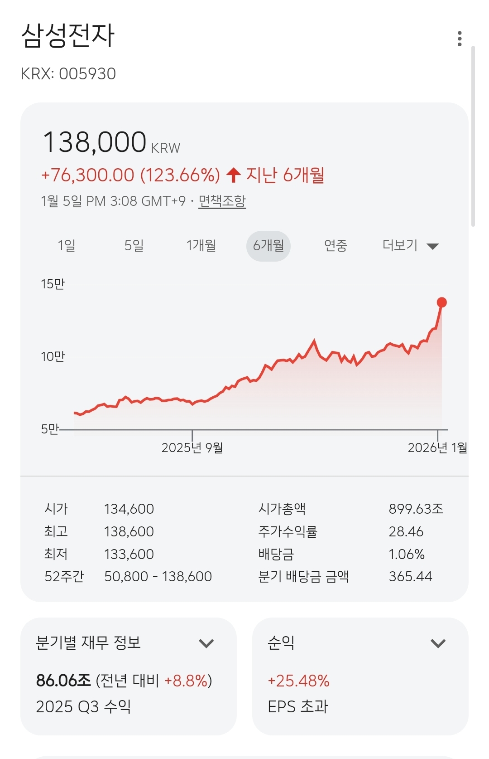
Task: Open the 면책조항 disclaimer link
Action: point(222,201)
